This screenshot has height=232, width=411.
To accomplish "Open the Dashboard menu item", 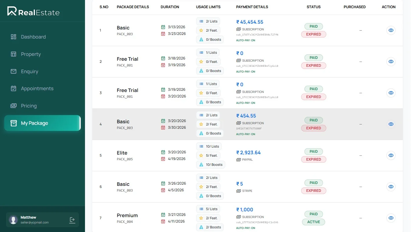I will click(33, 37).
